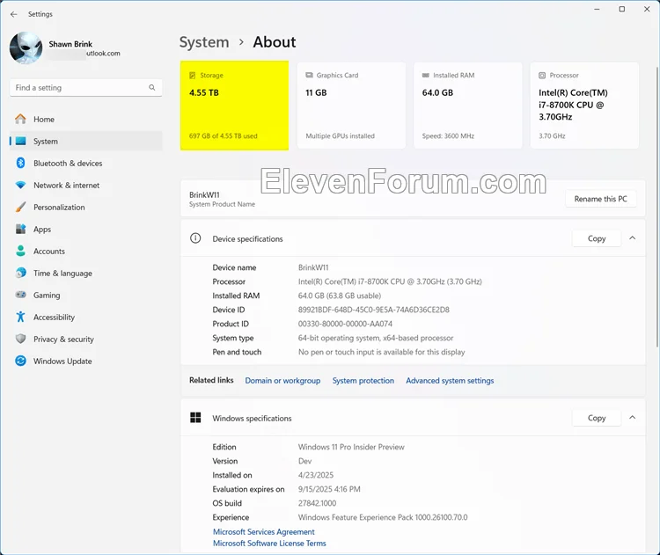This screenshot has height=555, width=660.
Task: Open Domain or workgroup link
Action: pyautogui.click(x=282, y=381)
